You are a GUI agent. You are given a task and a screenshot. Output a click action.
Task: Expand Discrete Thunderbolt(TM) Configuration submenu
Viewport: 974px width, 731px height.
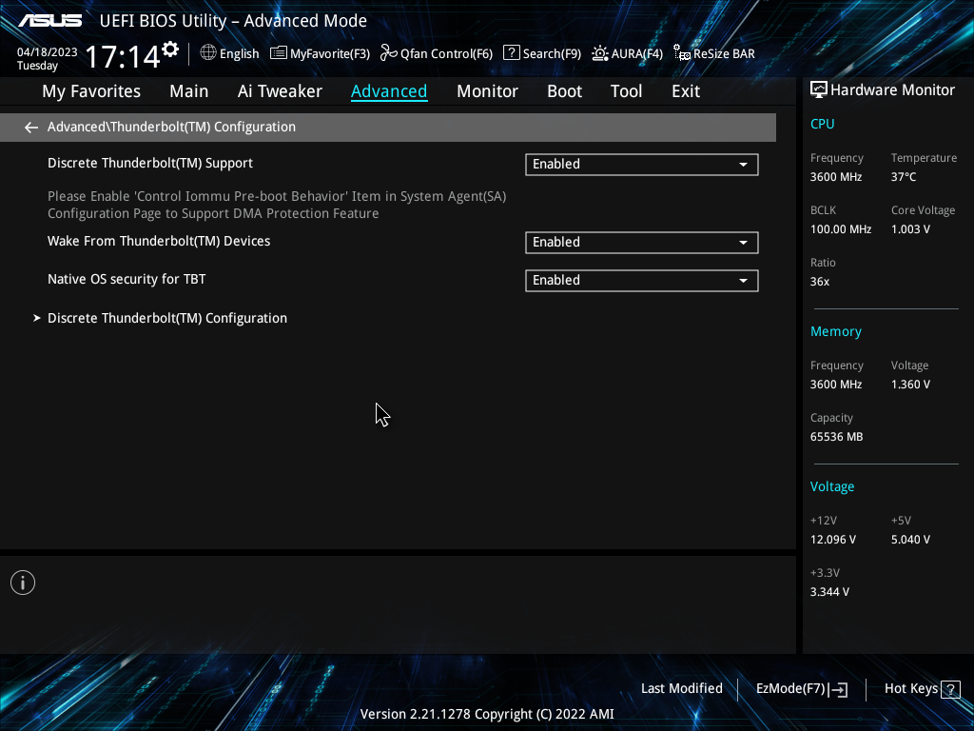[167, 318]
